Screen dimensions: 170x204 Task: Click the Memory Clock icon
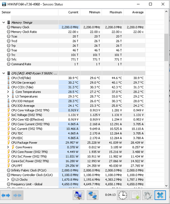(8, 27)
